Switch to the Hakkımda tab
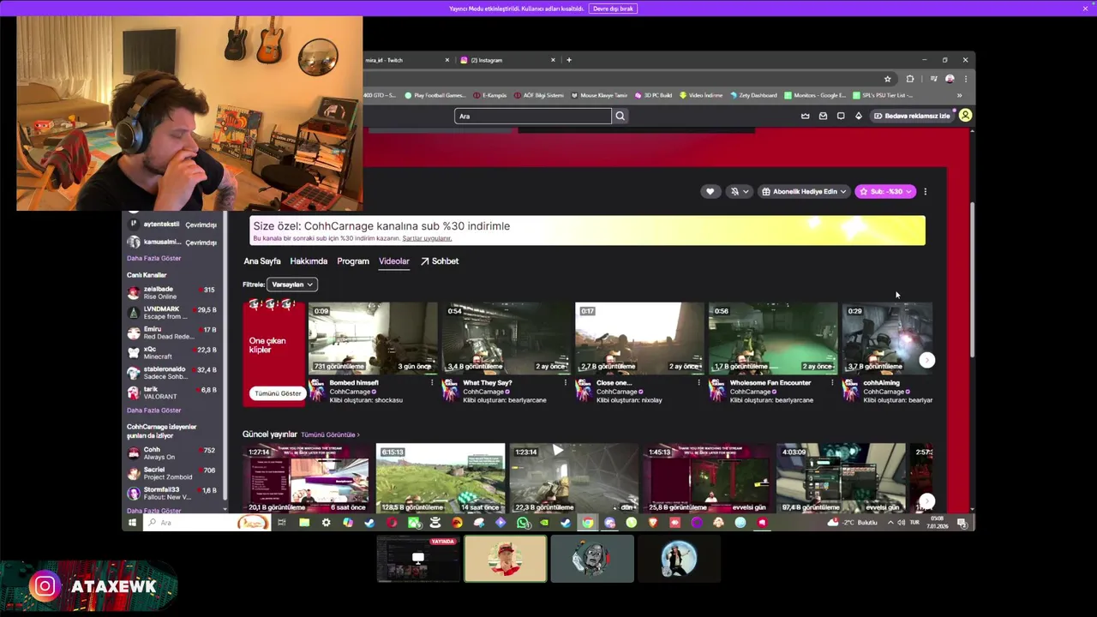 point(309,261)
